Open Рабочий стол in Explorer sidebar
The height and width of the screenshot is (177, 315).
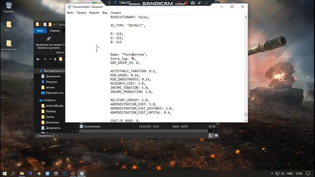pyautogui.click(x=53, y=93)
